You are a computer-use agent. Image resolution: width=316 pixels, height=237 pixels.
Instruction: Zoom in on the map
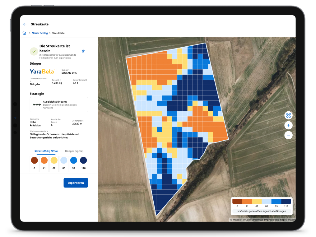pos(288,125)
